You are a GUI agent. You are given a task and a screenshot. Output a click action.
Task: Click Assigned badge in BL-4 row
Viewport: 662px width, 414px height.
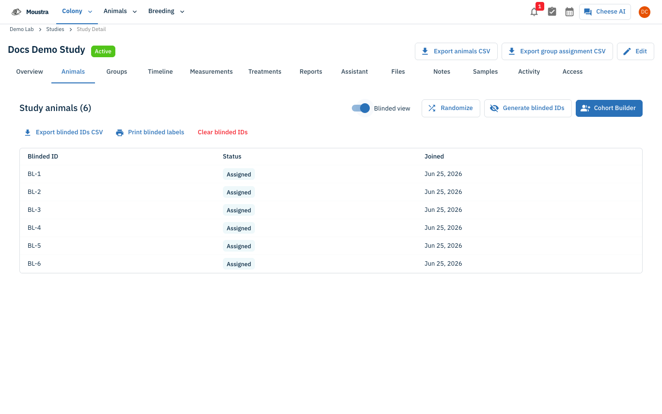[239, 228]
